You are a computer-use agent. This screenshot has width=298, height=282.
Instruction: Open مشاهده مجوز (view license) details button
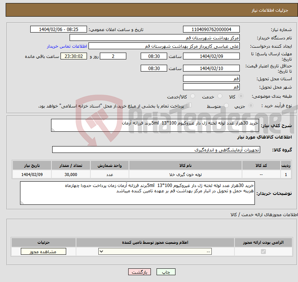[x=43, y=251]
